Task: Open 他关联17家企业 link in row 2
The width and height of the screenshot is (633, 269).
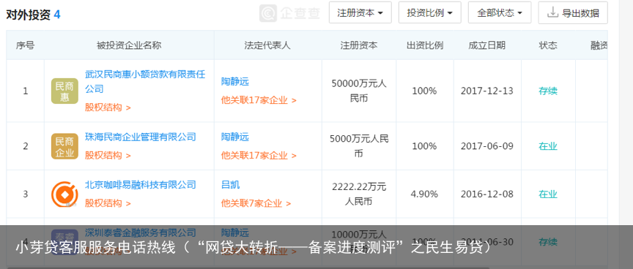Action: click(259, 156)
